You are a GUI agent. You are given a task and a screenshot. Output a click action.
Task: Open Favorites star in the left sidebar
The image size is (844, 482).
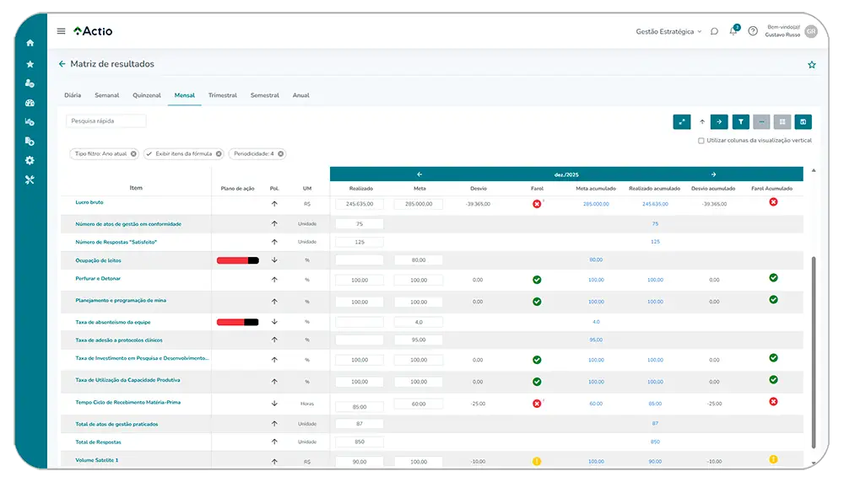pos(30,64)
